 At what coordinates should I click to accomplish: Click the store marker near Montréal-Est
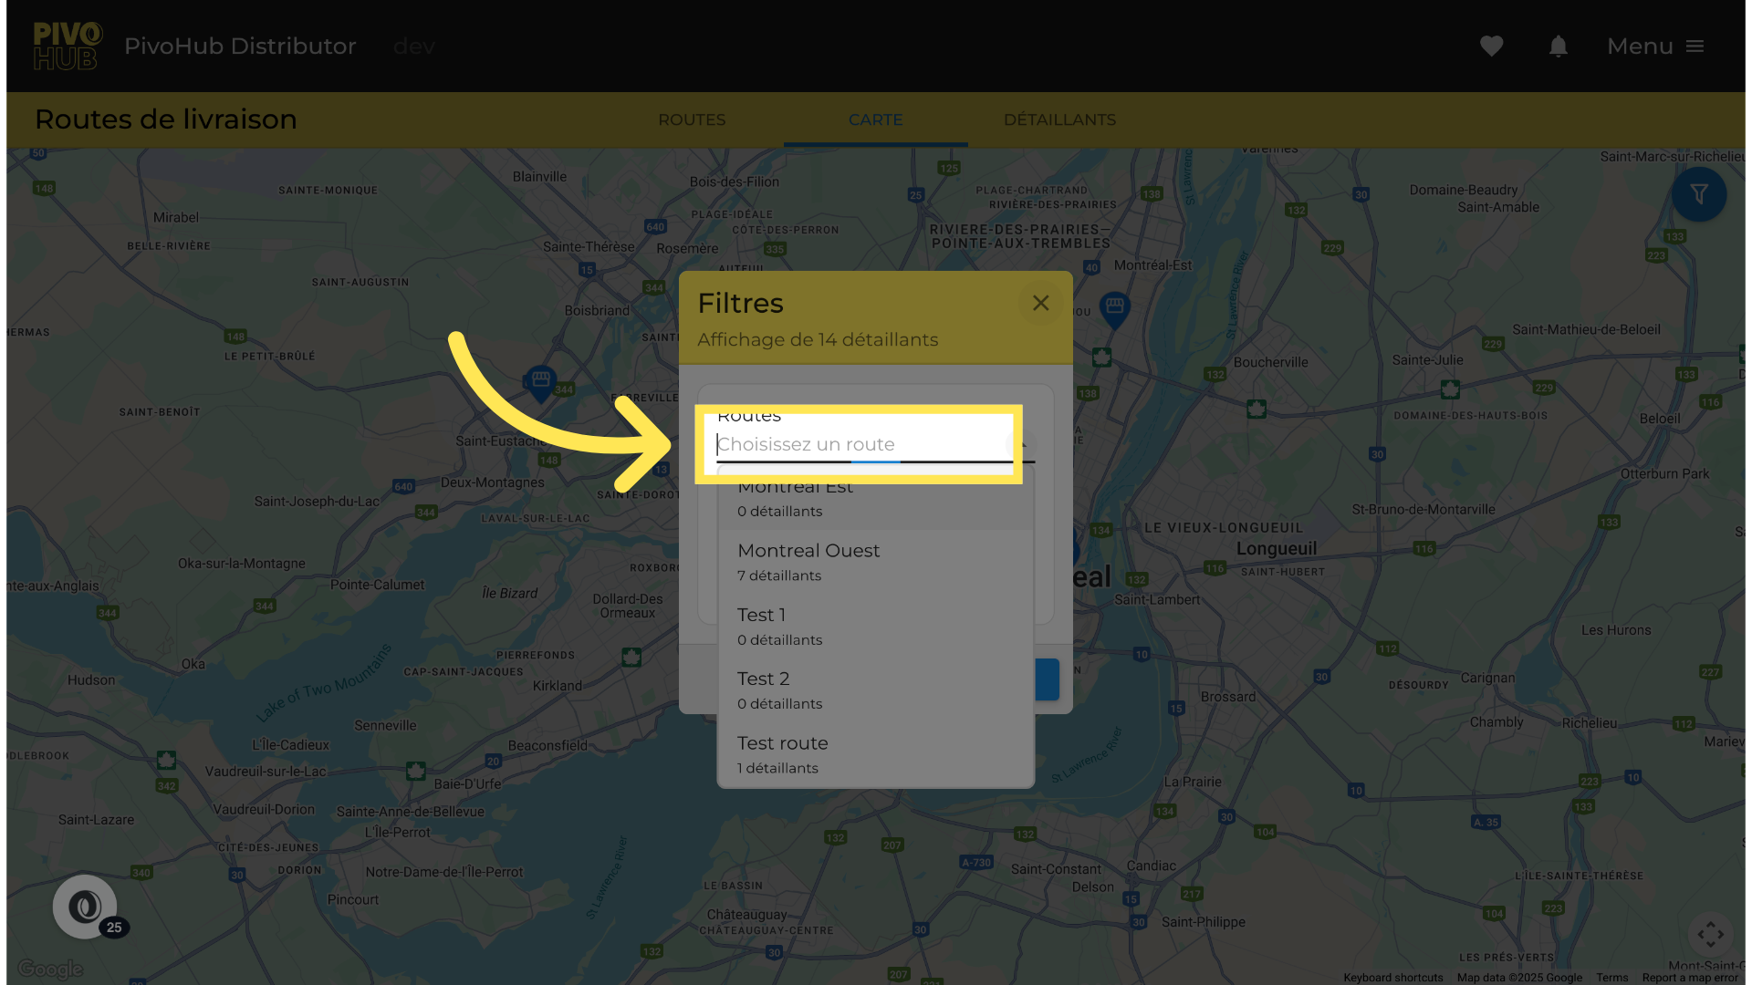point(1114,307)
